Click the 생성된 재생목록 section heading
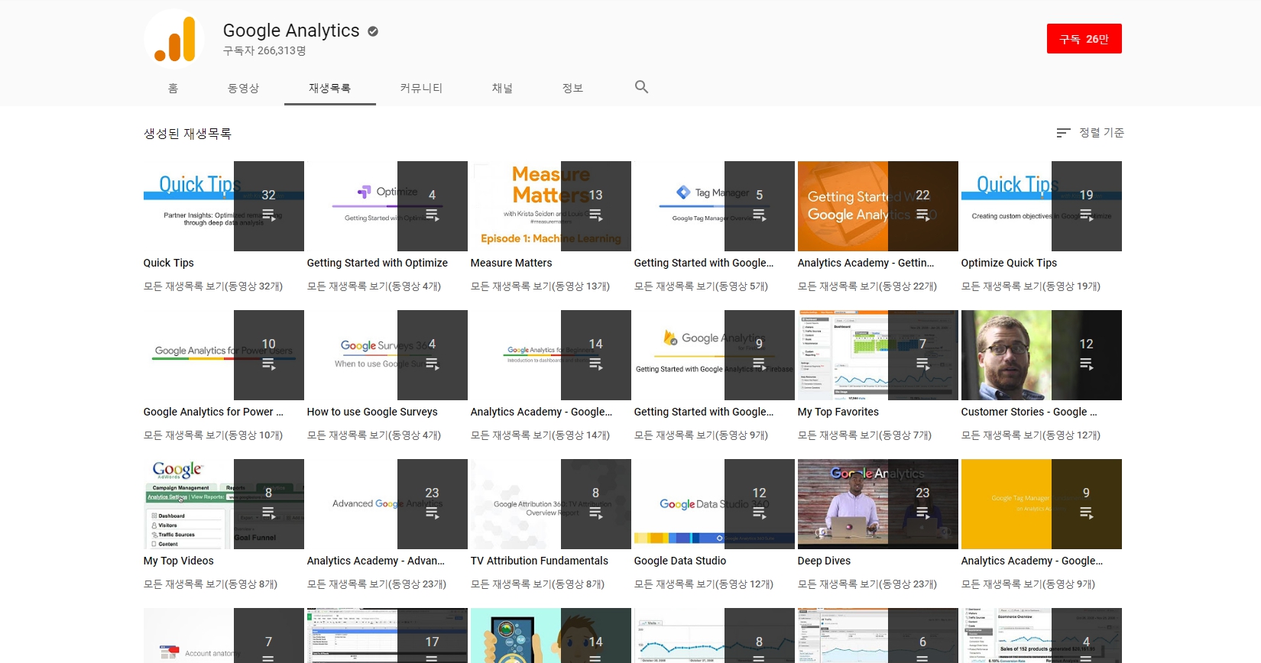 coord(187,134)
